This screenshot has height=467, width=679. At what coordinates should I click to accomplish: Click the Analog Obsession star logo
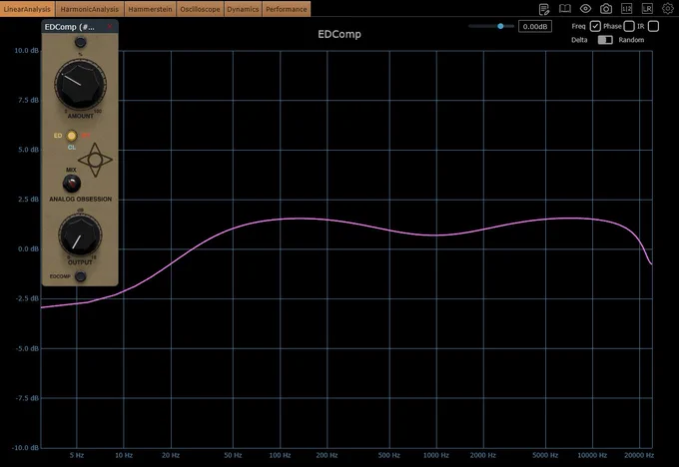[x=95, y=160]
